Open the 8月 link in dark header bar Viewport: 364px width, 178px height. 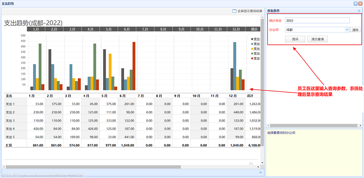pyautogui.click(x=163, y=29)
